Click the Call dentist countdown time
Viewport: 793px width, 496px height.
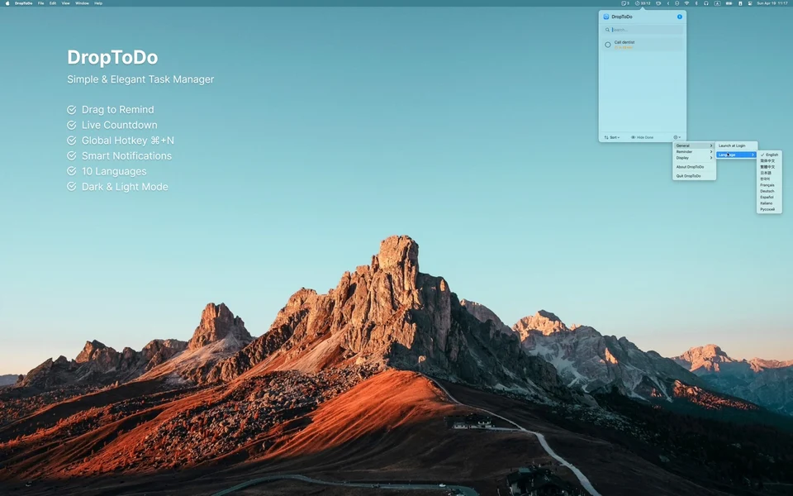(623, 48)
